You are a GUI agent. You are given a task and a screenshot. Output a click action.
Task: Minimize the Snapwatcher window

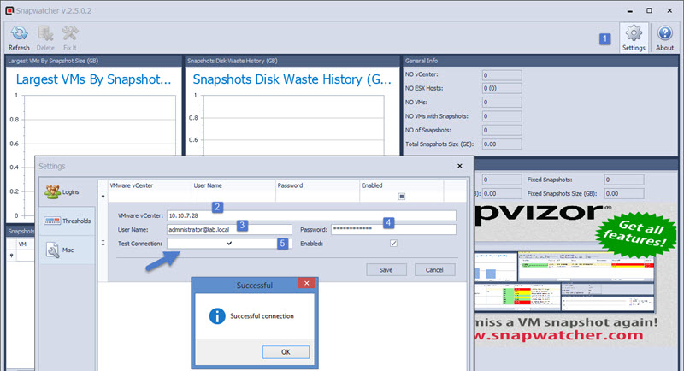pyautogui.click(x=630, y=10)
